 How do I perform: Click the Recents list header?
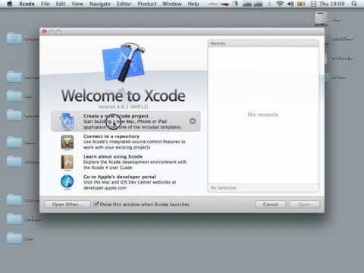coord(263,43)
